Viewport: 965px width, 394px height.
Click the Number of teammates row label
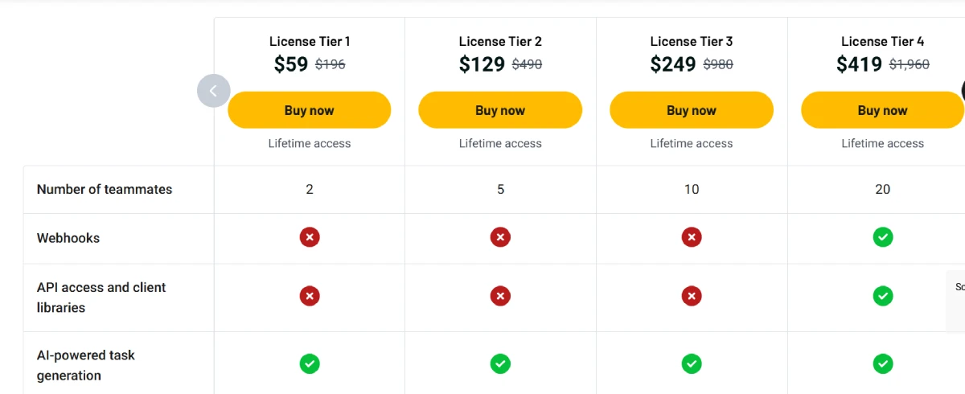tap(105, 190)
